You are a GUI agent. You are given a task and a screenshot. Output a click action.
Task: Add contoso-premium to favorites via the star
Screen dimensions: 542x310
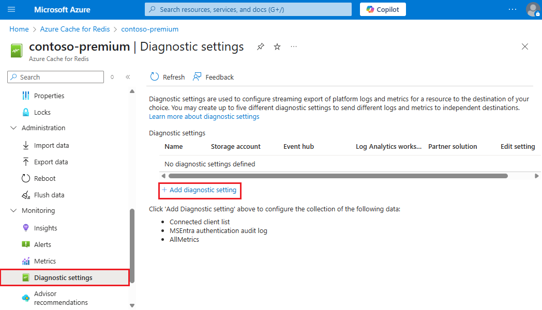(x=277, y=47)
